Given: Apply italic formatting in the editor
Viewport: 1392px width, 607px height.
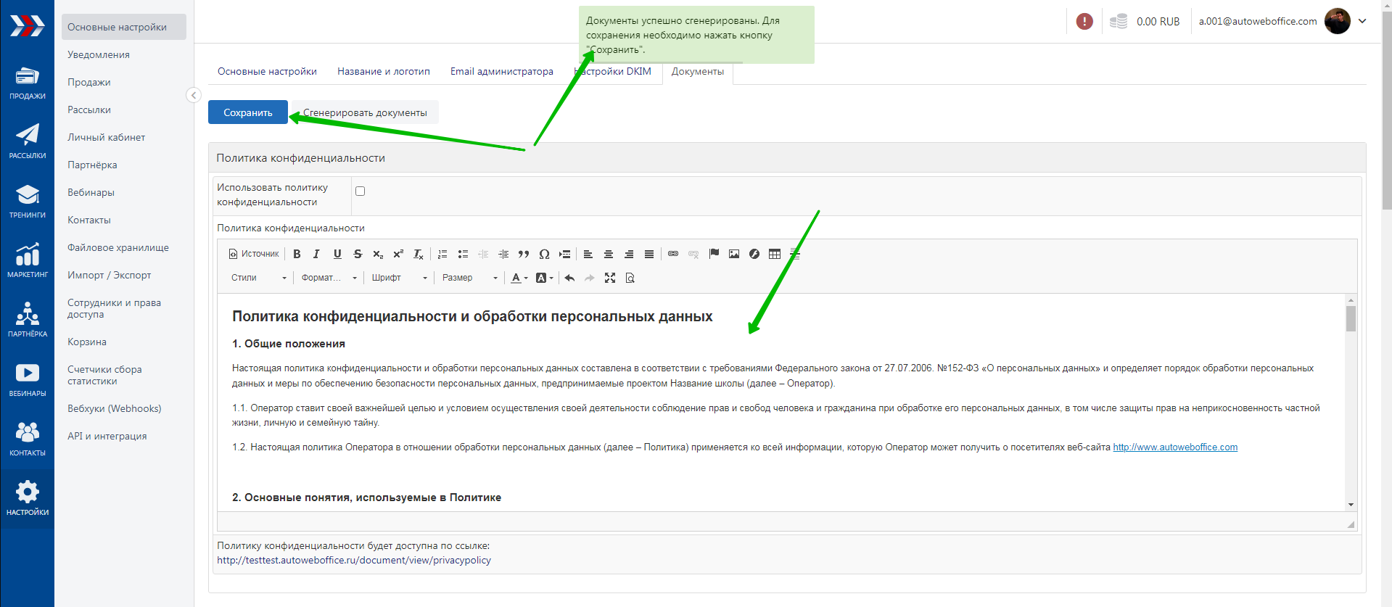Looking at the screenshot, I should (316, 254).
